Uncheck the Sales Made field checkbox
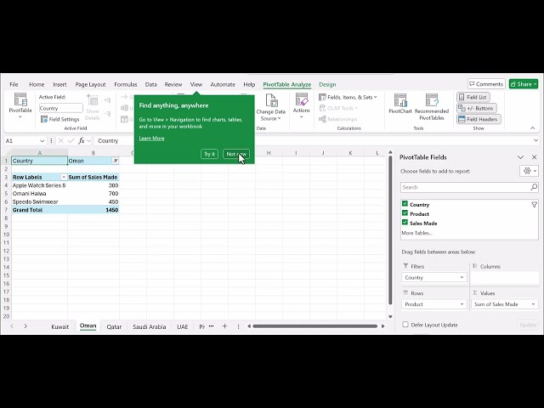Image resolution: width=544 pixels, height=408 pixels. [405, 223]
